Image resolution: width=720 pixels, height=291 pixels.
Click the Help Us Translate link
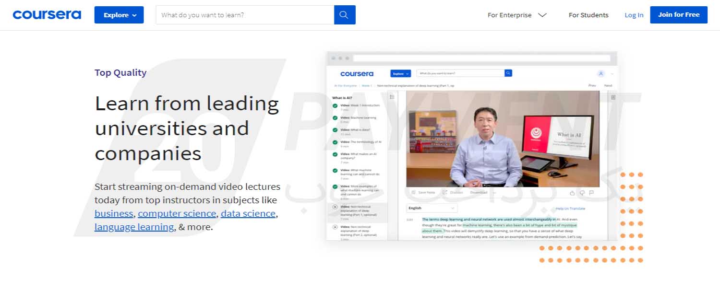[x=570, y=209]
